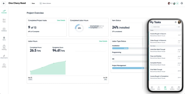Click the Programming progress bar

pos(130,55)
